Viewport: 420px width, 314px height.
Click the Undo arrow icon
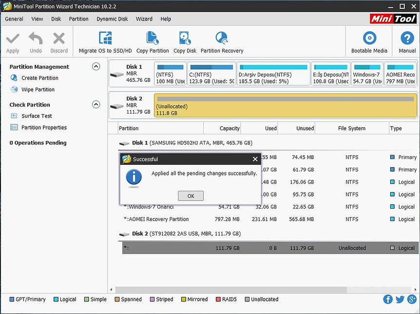(x=36, y=39)
